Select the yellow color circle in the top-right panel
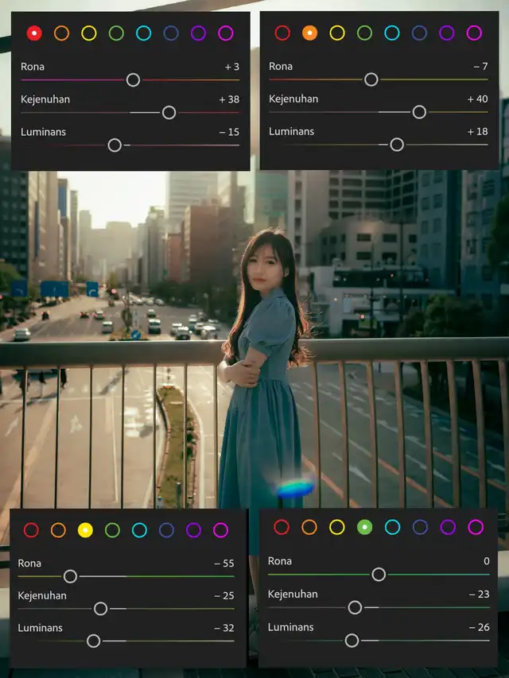Screen dimensions: 509x678 (337, 33)
